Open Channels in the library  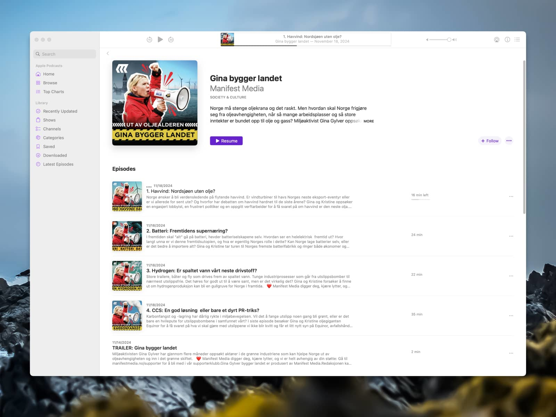tap(52, 129)
